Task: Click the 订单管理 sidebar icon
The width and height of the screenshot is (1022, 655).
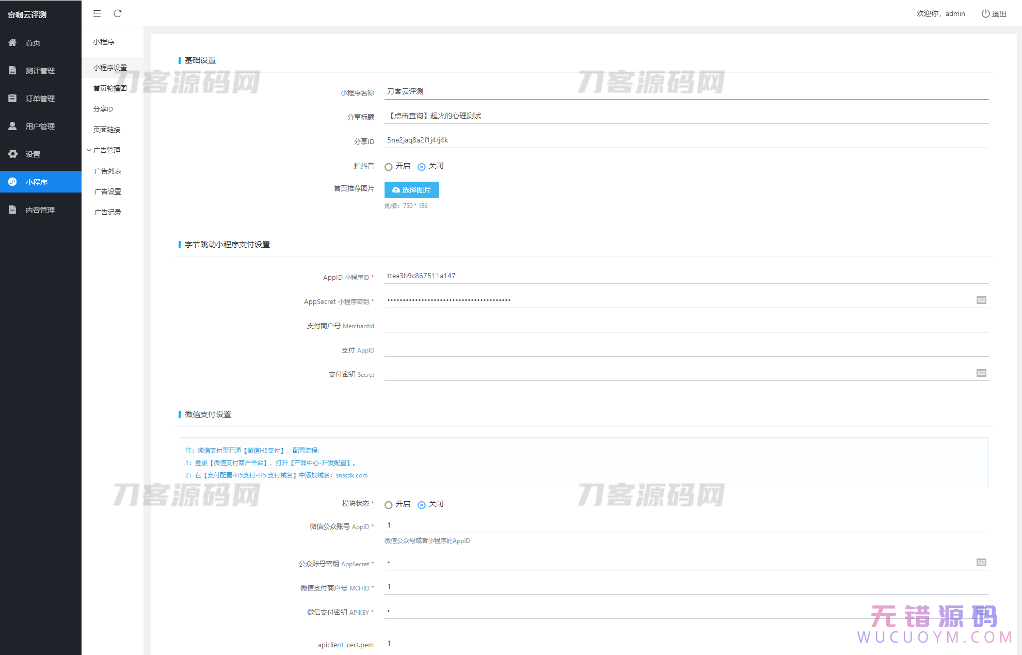Action: tap(12, 98)
